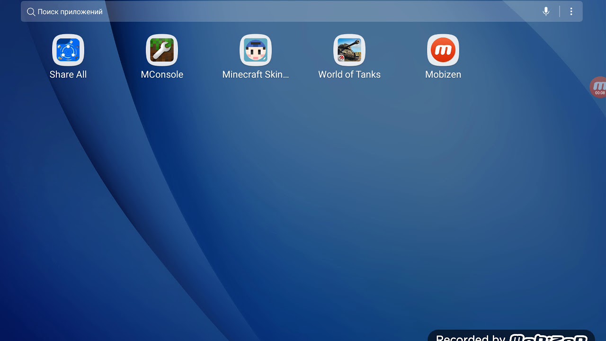Tap the floating Mobizen recording bubble
The image size is (606, 341).
598,87
